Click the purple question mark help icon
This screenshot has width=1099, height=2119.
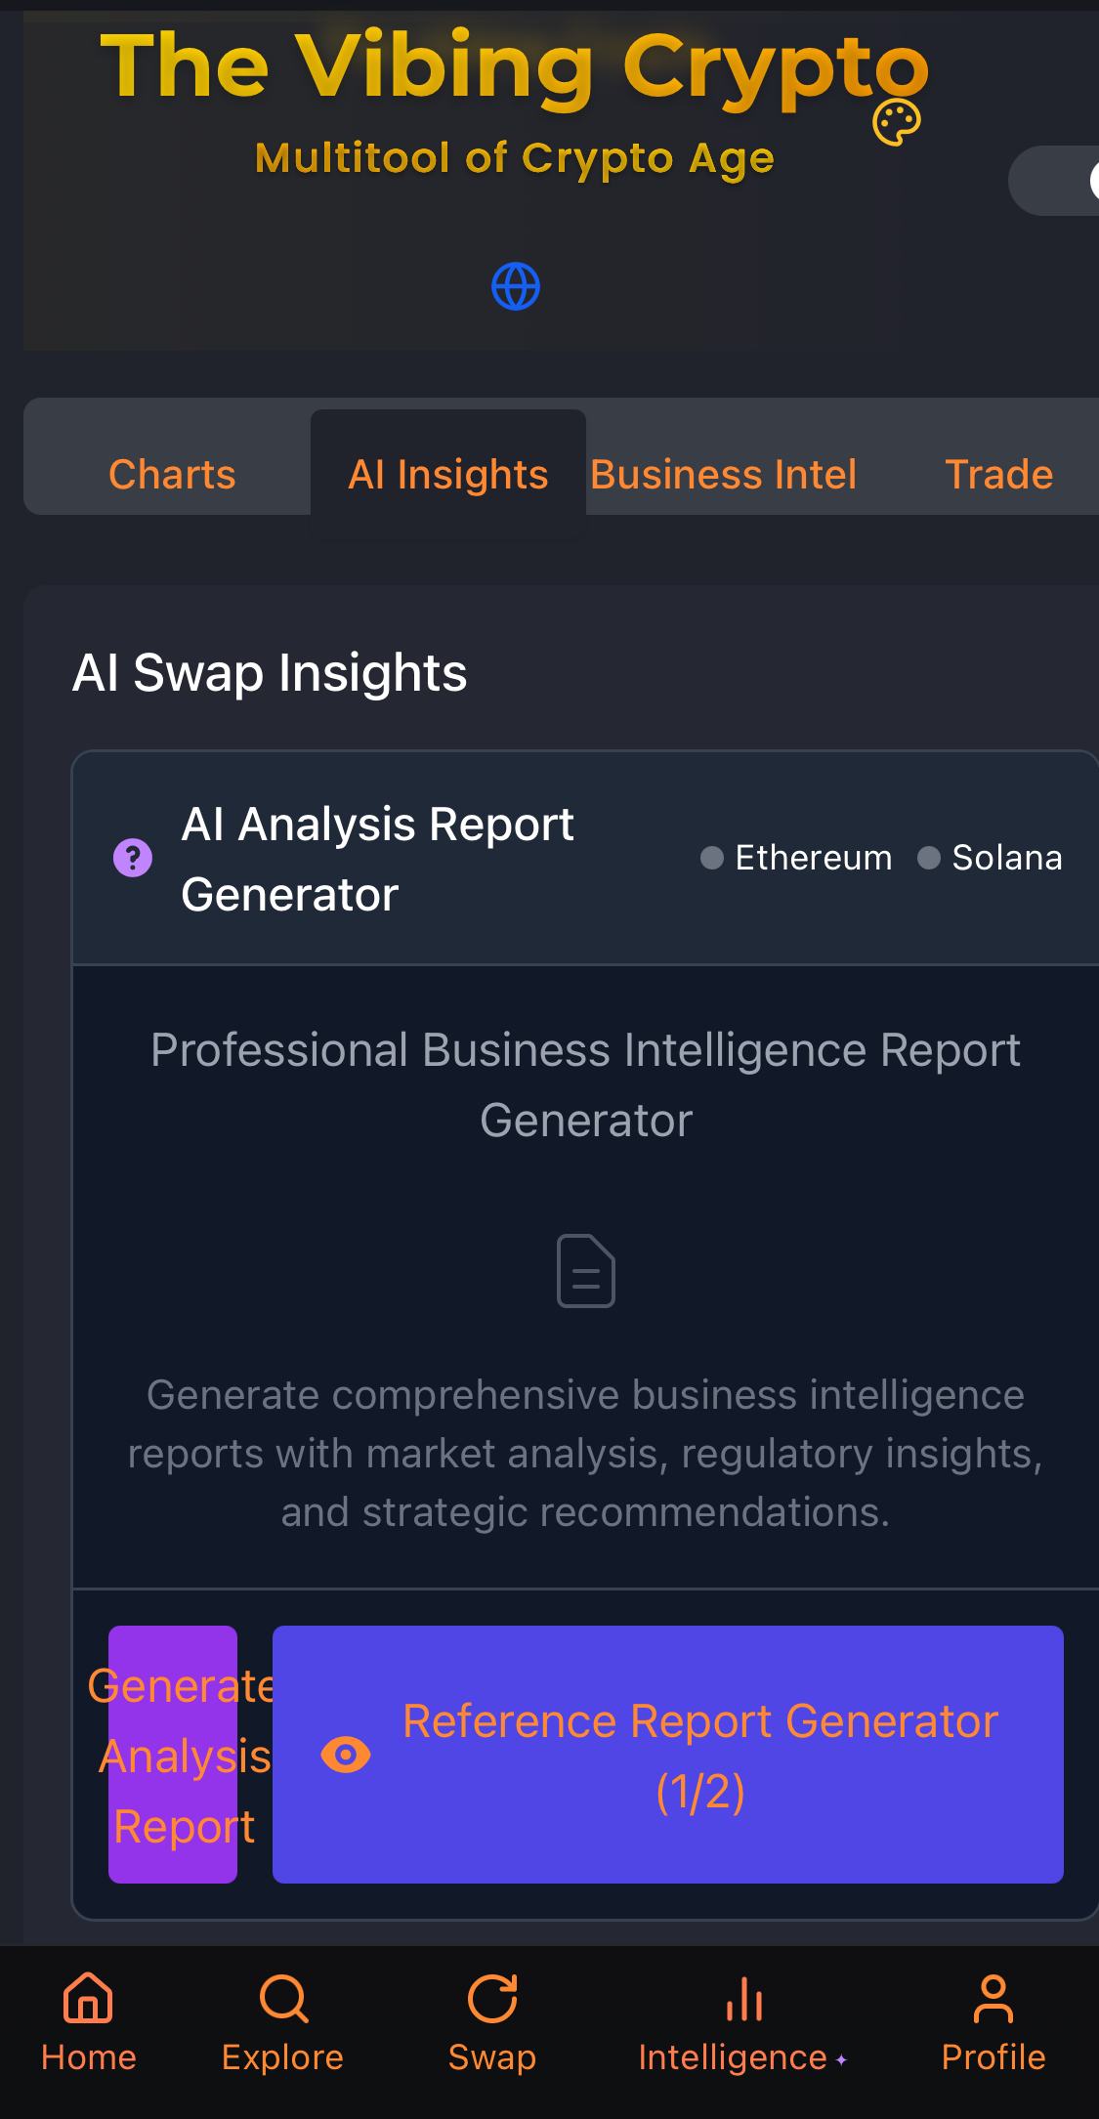(x=133, y=858)
